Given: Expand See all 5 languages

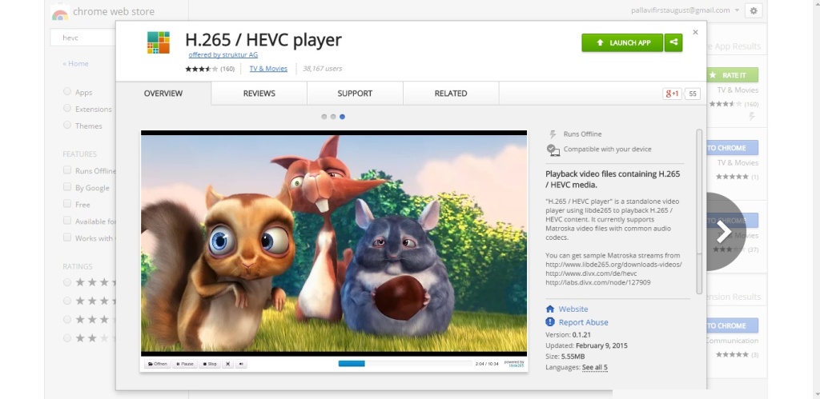Looking at the screenshot, I should [x=595, y=368].
